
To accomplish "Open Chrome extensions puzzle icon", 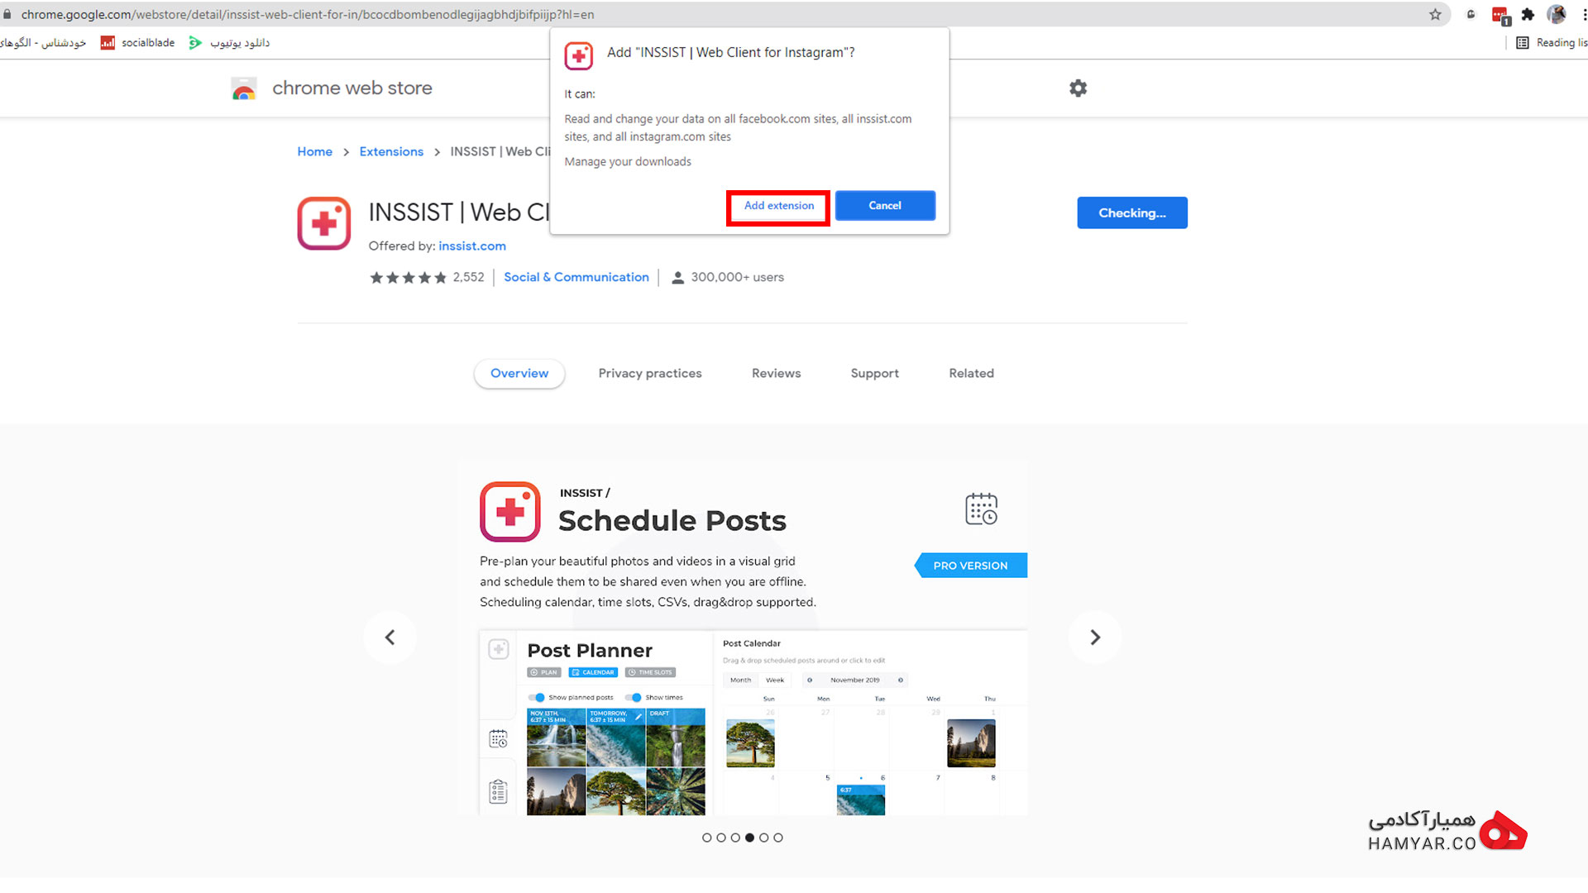I will [x=1528, y=14].
